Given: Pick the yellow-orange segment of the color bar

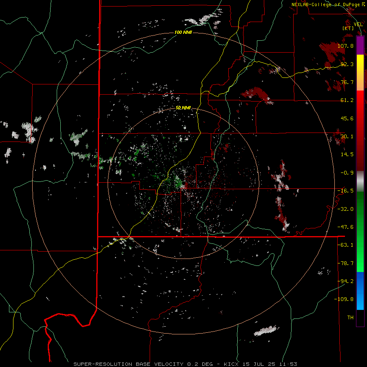Looking at the screenshot, I should 360,73.
